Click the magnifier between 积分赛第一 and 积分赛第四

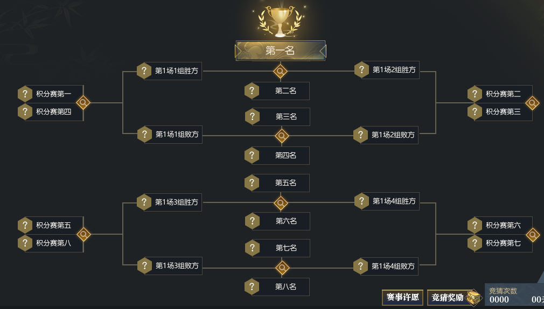(83, 103)
